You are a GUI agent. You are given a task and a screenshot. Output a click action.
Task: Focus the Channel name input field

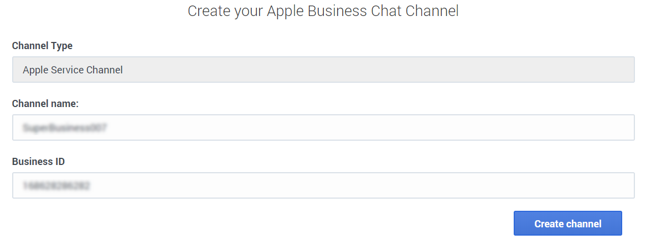(x=323, y=127)
